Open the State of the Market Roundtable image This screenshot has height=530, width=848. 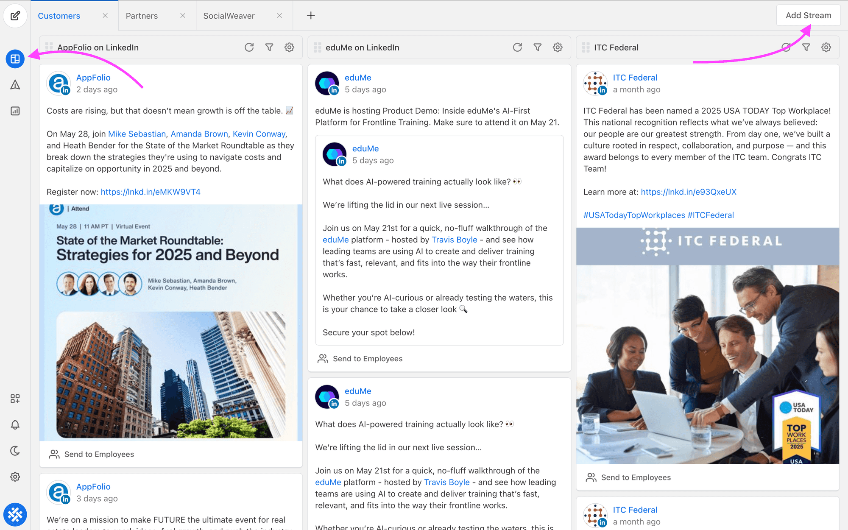click(x=171, y=322)
